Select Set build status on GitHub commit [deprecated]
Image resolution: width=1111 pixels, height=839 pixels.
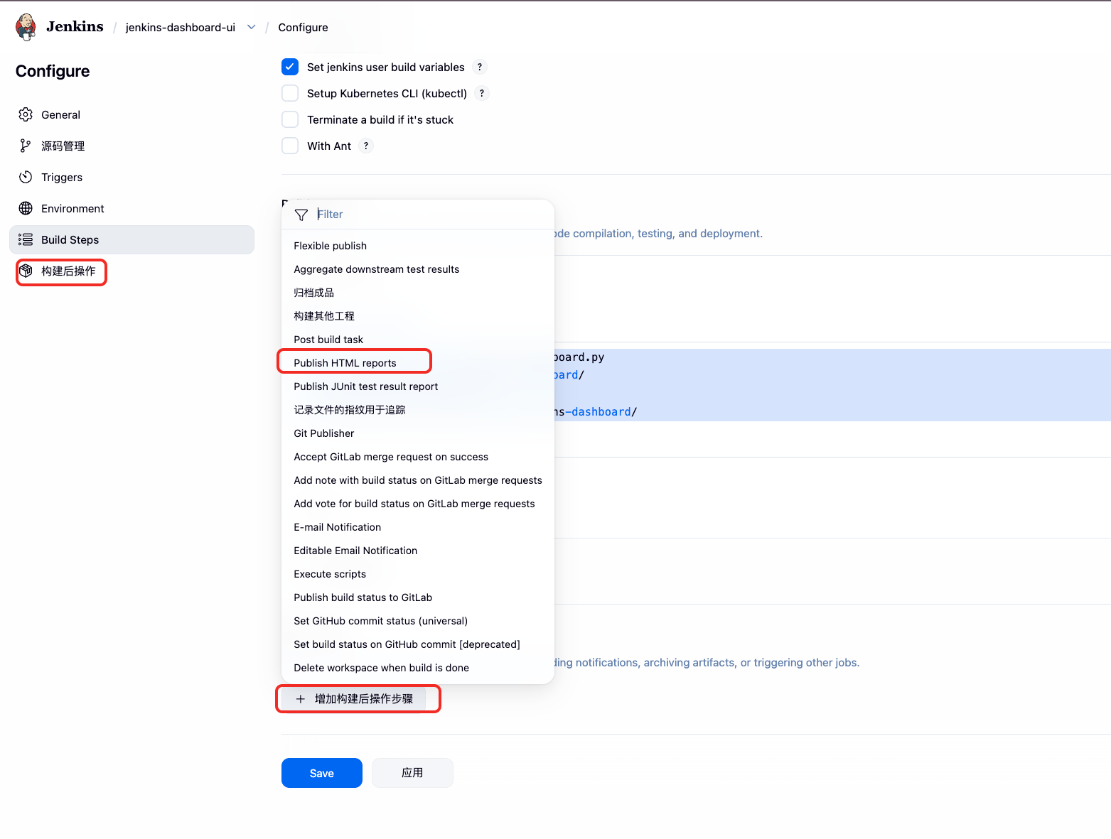(x=418, y=644)
